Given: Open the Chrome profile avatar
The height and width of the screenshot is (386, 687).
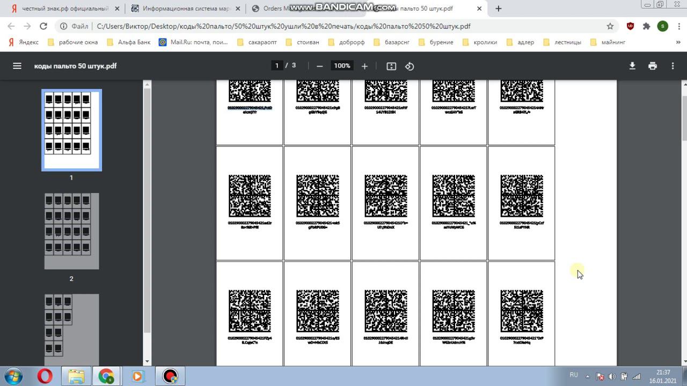Looking at the screenshot, I should (x=663, y=26).
